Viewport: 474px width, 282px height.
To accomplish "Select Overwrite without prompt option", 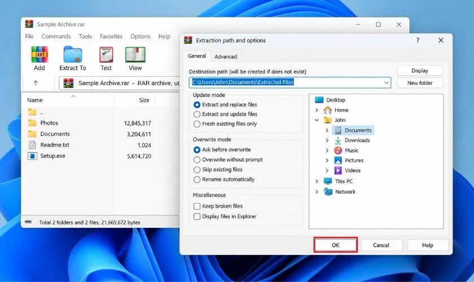I will pyautogui.click(x=197, y=160).
